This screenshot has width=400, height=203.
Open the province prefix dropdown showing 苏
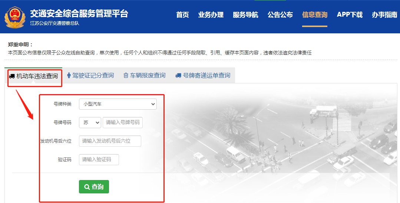(90, 123)
